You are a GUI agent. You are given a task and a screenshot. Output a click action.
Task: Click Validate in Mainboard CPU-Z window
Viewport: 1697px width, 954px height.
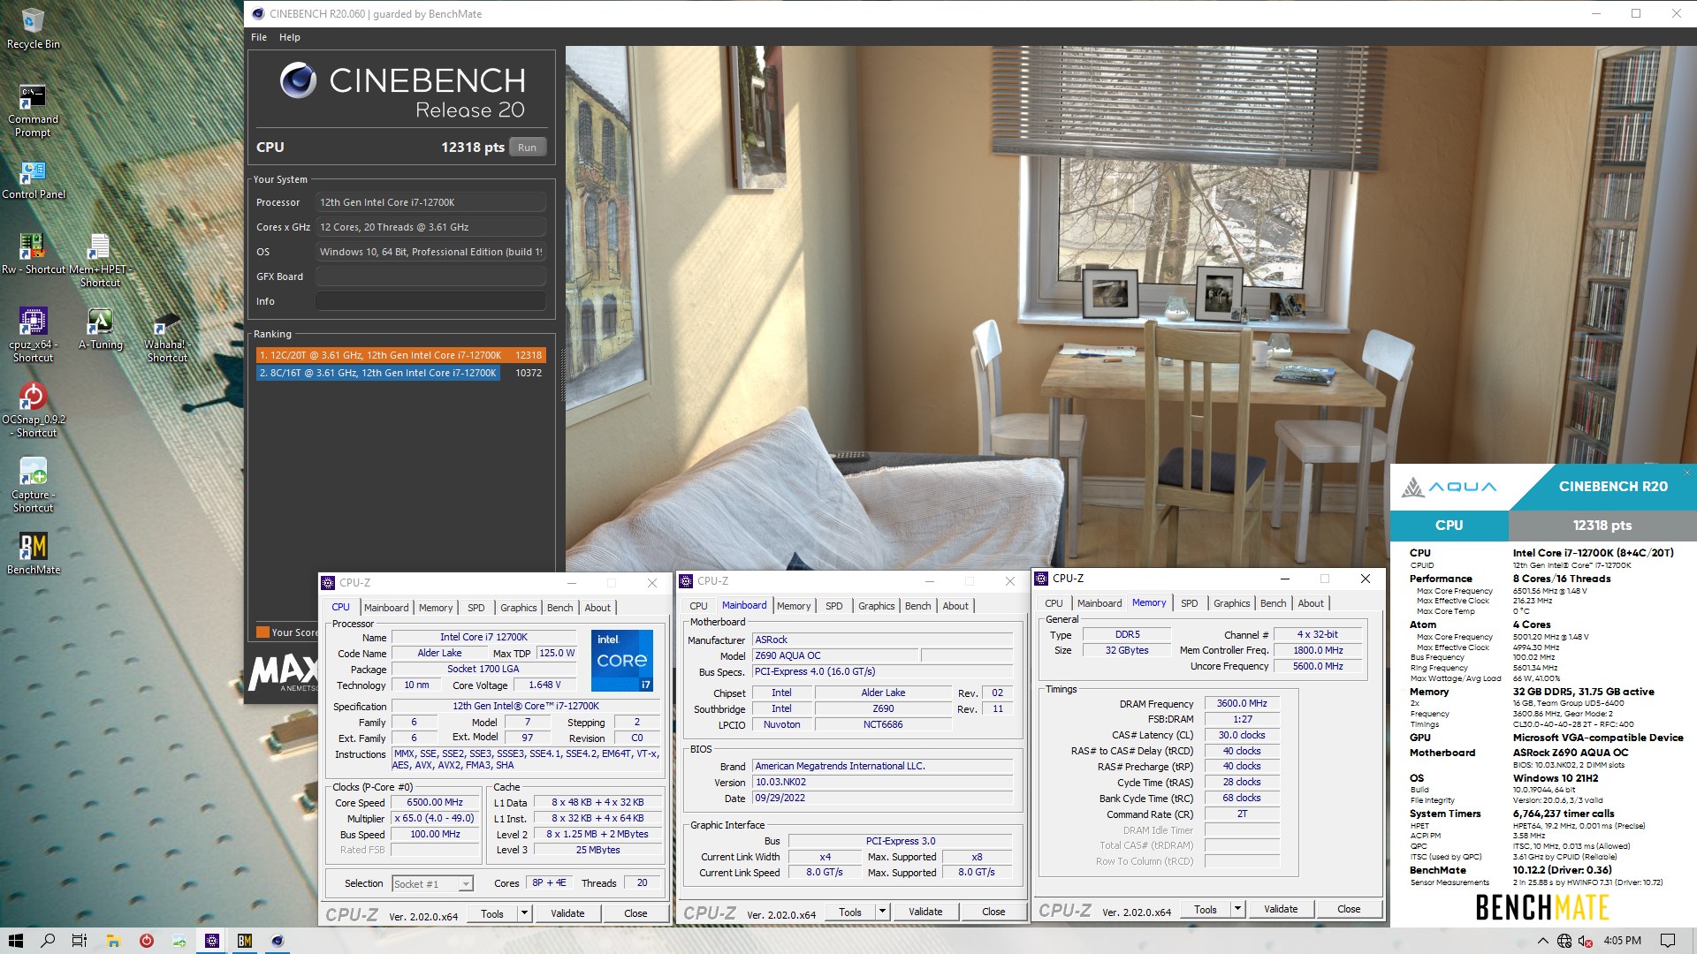point(925,912)
